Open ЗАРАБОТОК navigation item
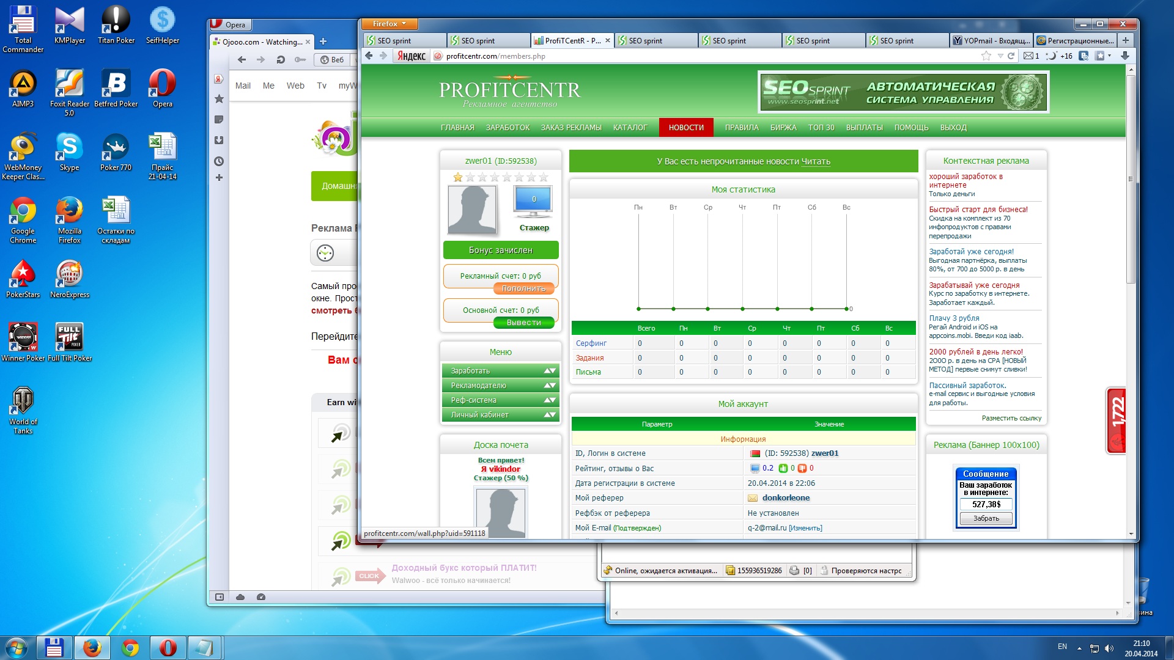This screenshot has height=660, width=1174. click(x=508, y=128)
